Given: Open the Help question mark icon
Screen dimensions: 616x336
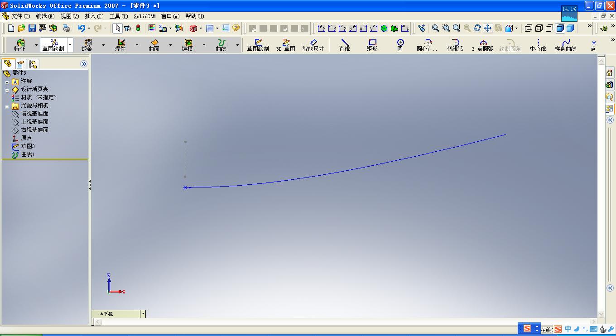Looking at the screenshot, I should [236, 28].
